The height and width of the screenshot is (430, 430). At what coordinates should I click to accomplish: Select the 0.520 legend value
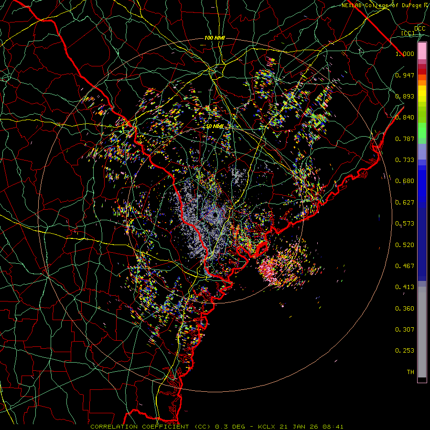[405, 245]
